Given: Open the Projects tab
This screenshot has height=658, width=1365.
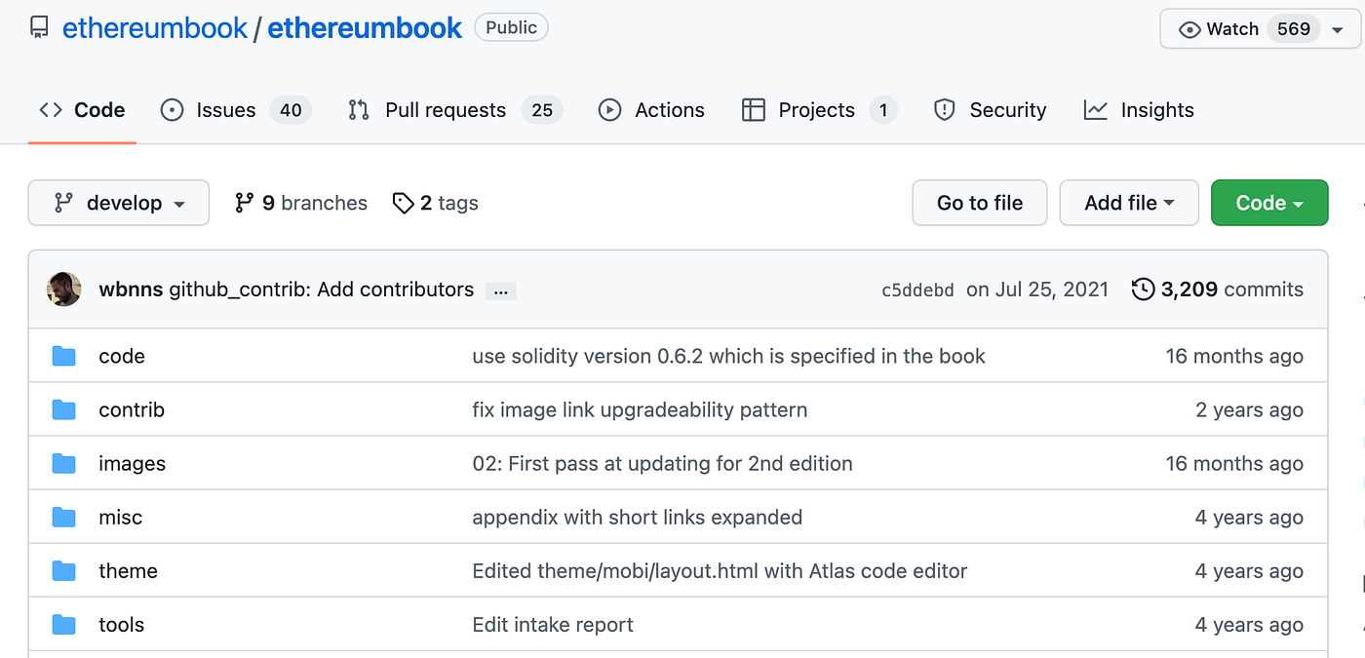Looking at the screenshot, I should click(819, 110).
